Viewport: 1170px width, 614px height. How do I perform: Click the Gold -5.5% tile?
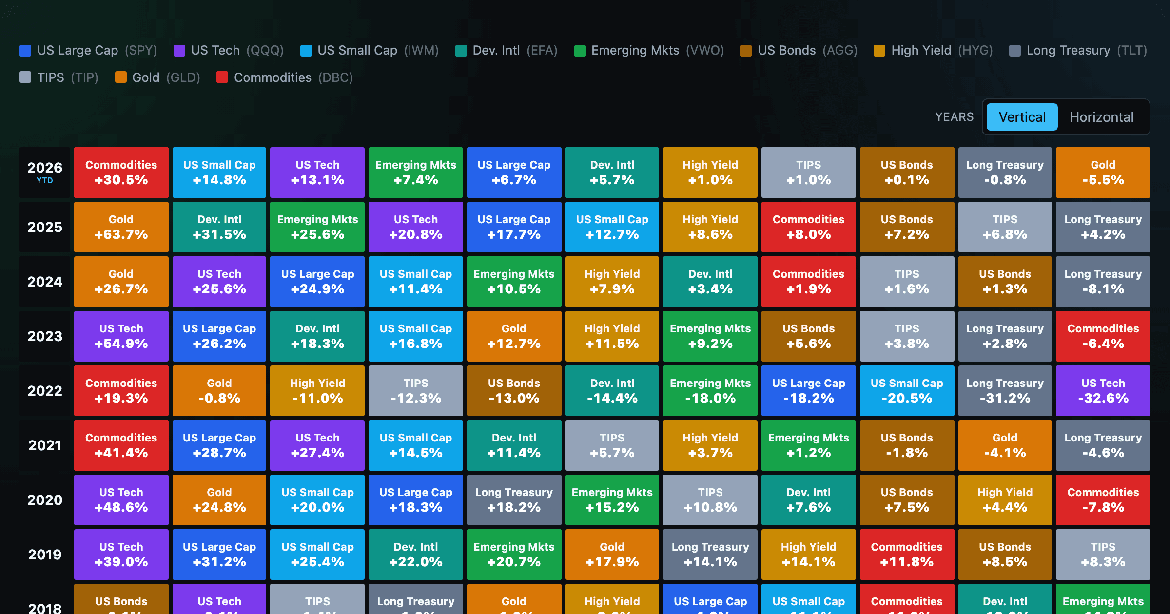coord(1103,173)
